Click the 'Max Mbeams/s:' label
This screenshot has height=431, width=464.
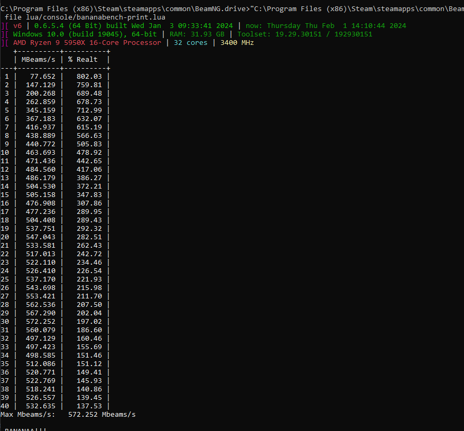click(28, 415)
